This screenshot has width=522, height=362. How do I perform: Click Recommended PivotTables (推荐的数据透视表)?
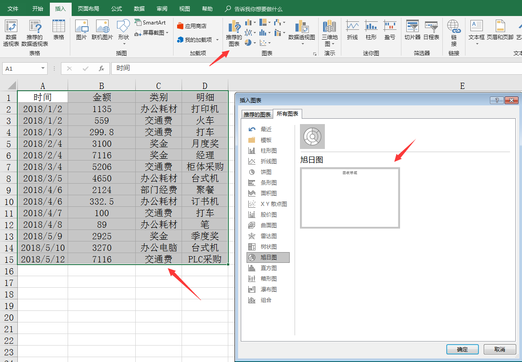click(x=35, y=33)
